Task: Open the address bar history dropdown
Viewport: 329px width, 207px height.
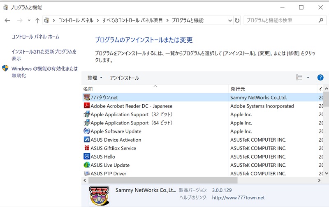Action: [229, 20]
